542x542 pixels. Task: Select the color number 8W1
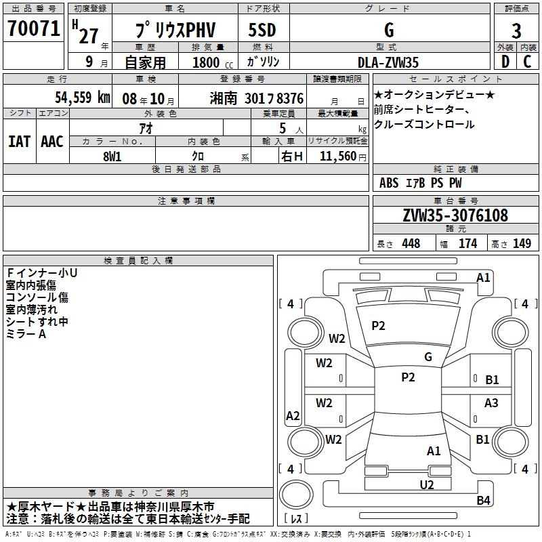(112, 155)
